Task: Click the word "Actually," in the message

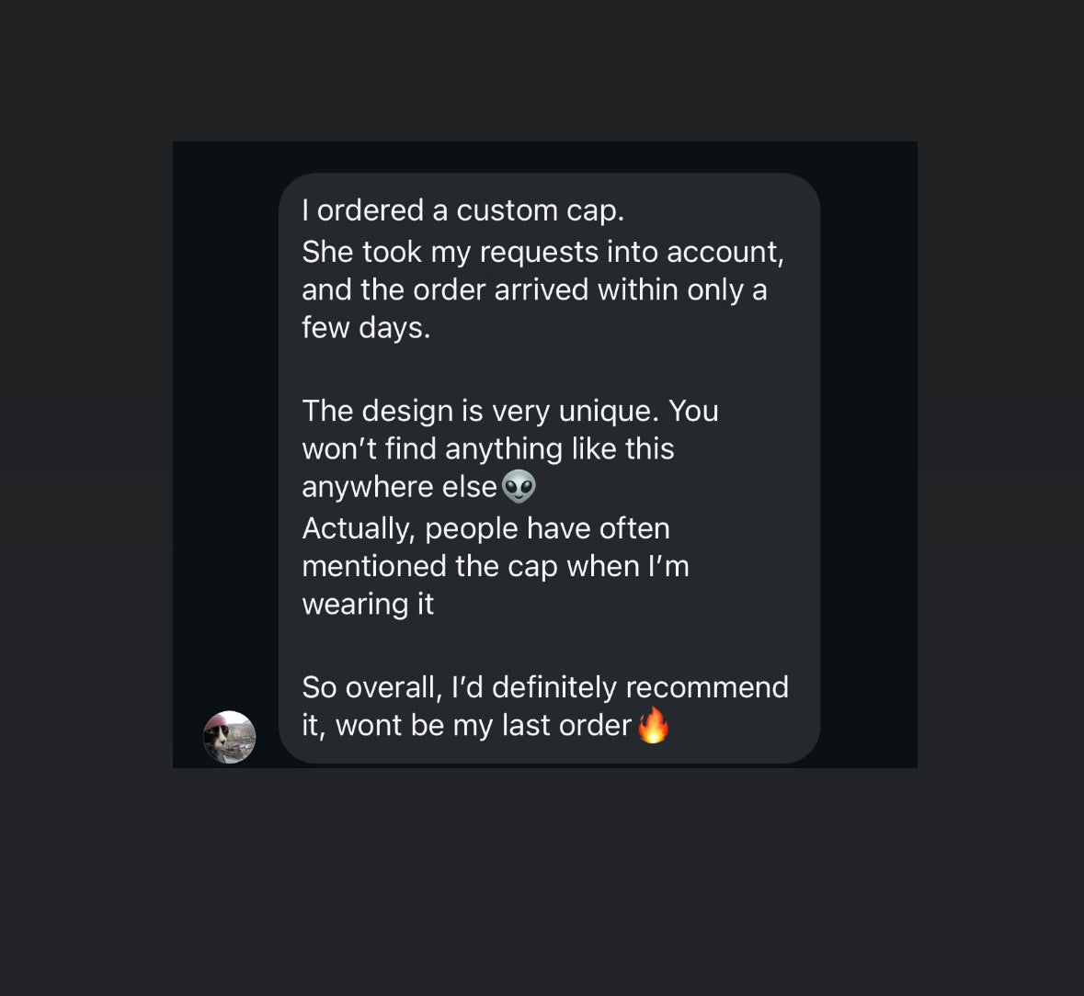Action: (x=359, y=528)
